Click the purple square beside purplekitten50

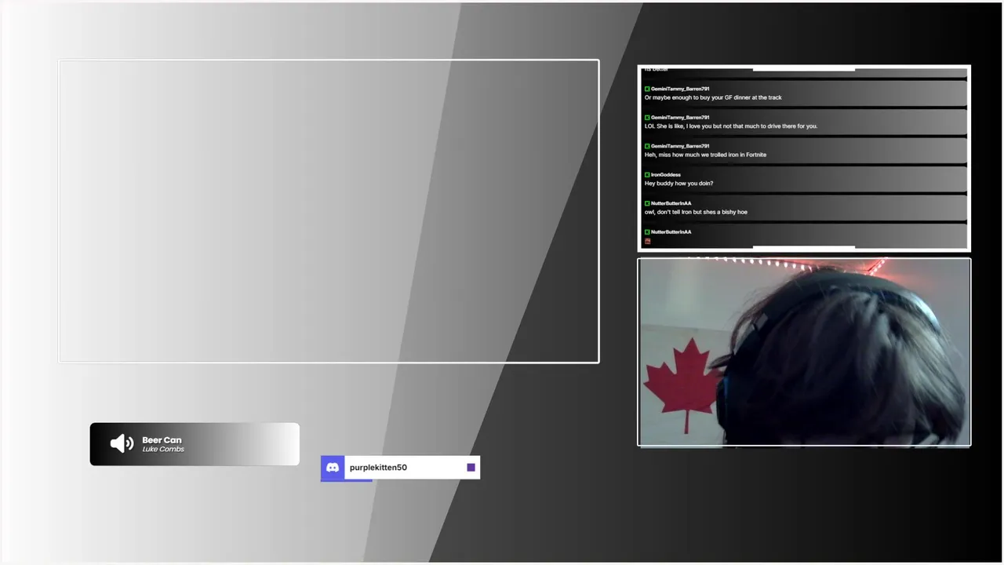point(471,468)
